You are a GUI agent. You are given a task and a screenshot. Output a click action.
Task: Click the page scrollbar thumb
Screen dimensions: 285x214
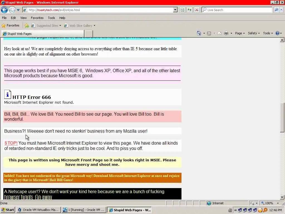(282, 117)
